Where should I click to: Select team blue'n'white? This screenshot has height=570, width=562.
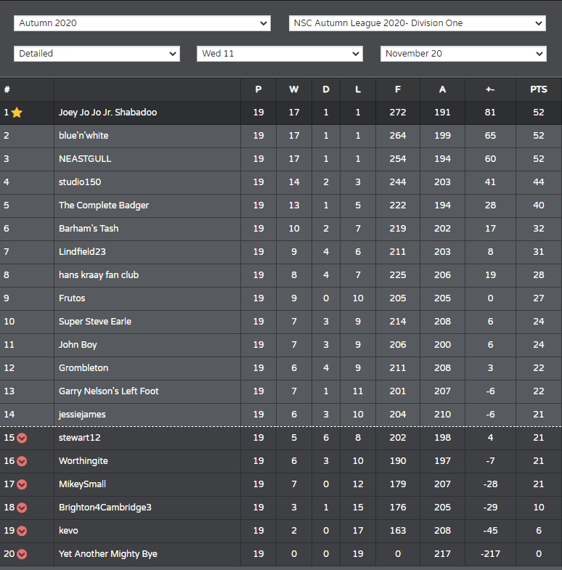[84, 136]
